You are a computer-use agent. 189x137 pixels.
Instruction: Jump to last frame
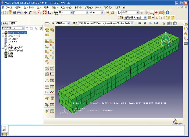[x=156, y=23]
